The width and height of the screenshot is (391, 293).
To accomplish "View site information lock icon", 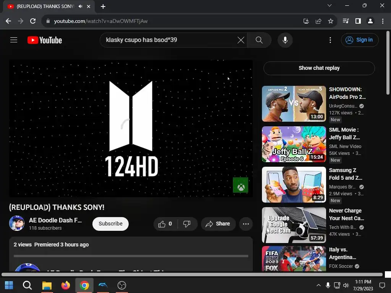I will 48,21.
